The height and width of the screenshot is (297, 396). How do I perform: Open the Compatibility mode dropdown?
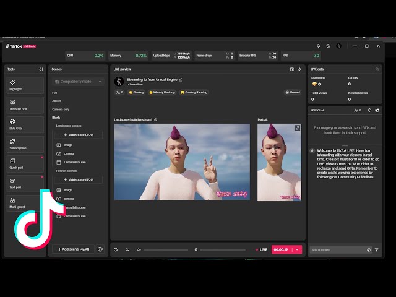[78, 82]
